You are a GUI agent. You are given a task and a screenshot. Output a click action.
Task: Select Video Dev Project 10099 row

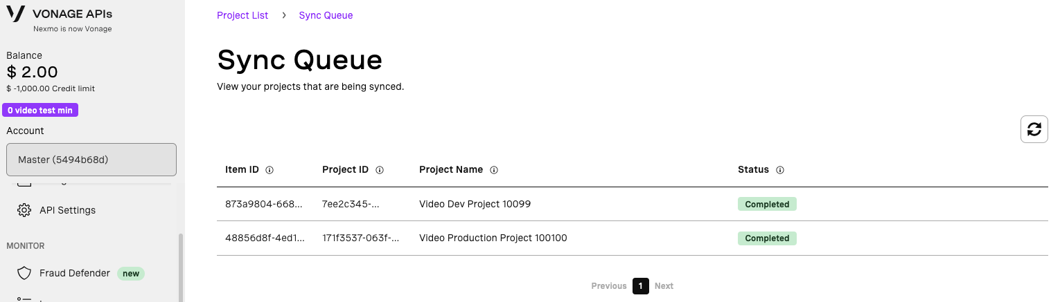[x=475, y=205]
